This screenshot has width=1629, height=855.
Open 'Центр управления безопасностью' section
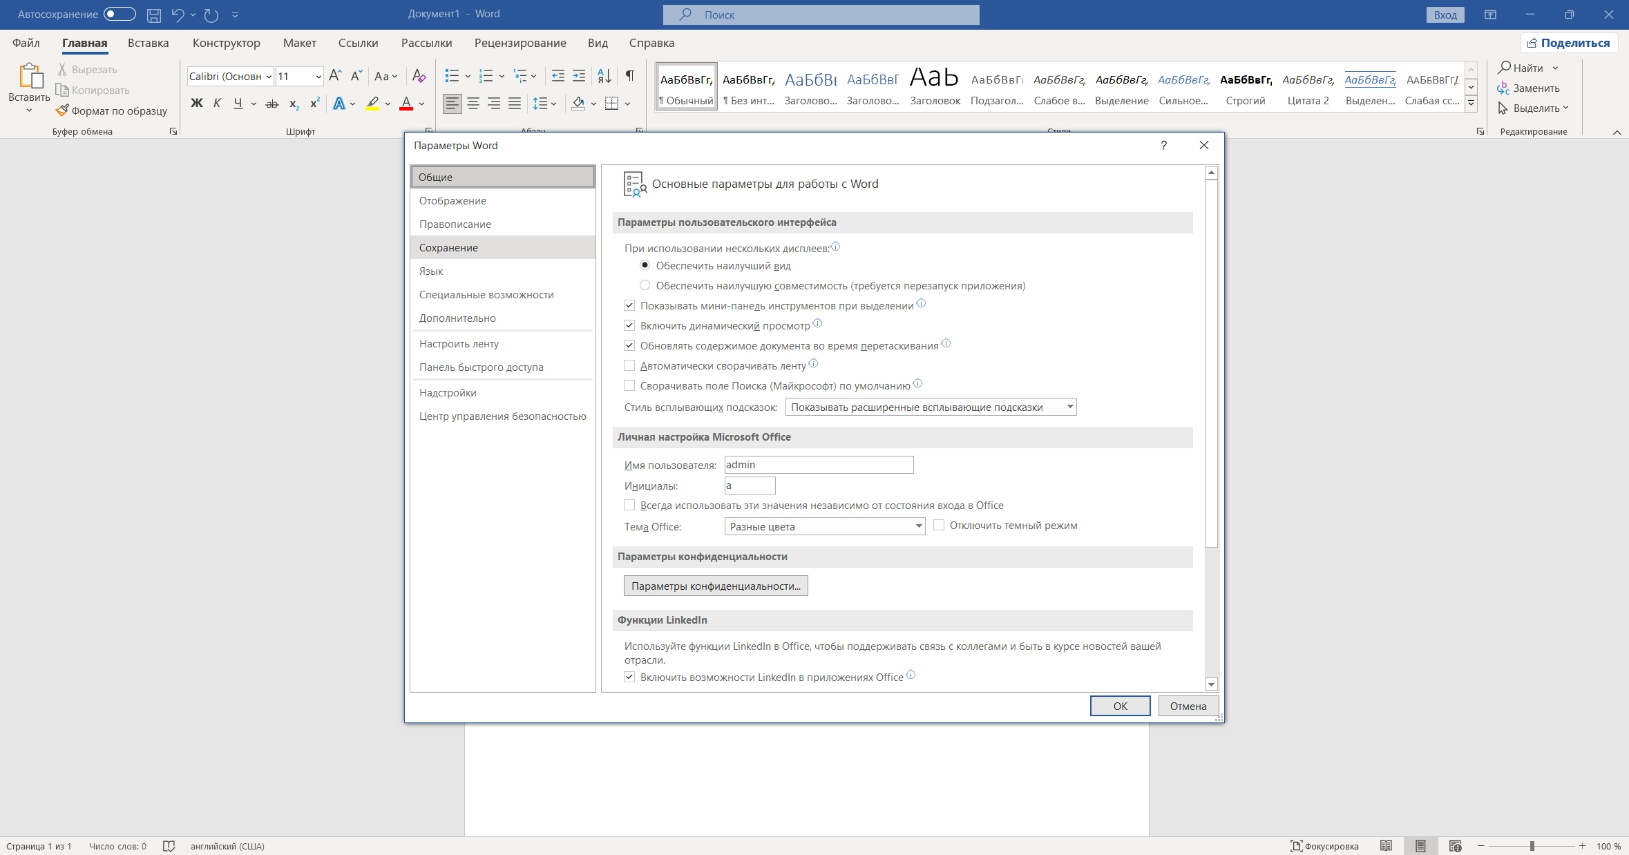coord(502,416)
